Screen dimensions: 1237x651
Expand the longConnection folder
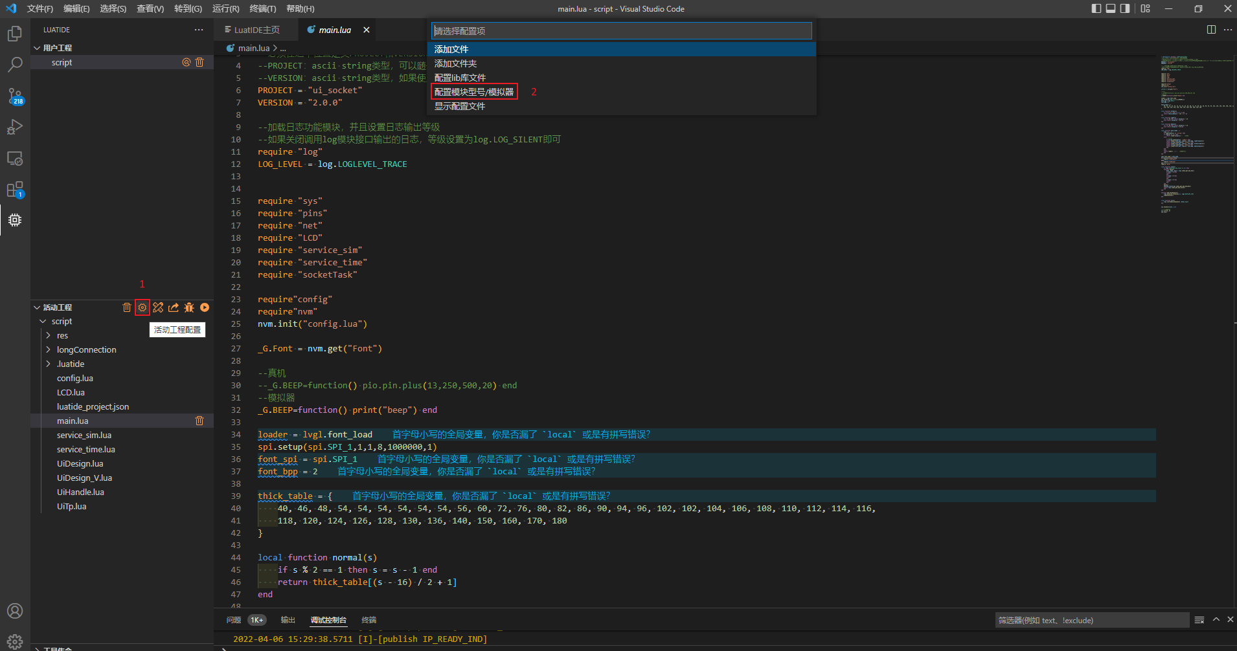(x=49, y=349)
